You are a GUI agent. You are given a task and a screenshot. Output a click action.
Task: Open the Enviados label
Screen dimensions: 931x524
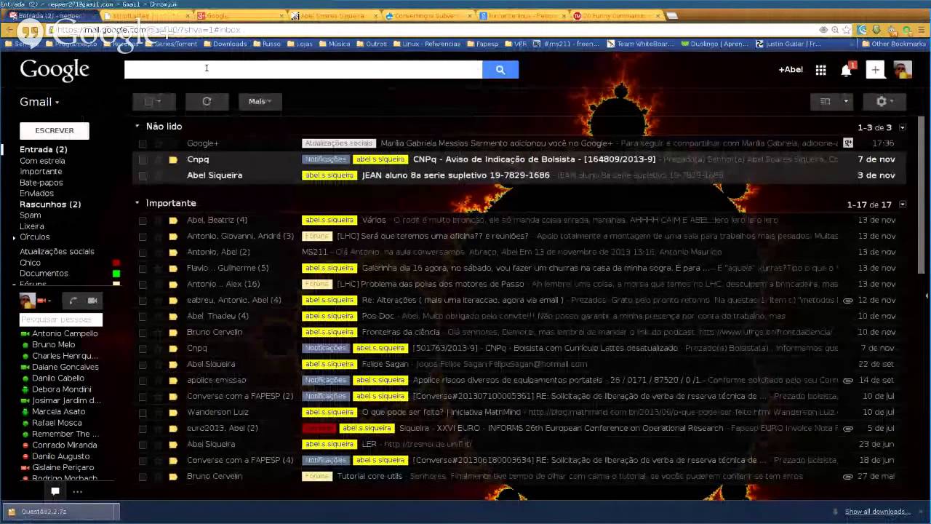(x=36, y=194)
